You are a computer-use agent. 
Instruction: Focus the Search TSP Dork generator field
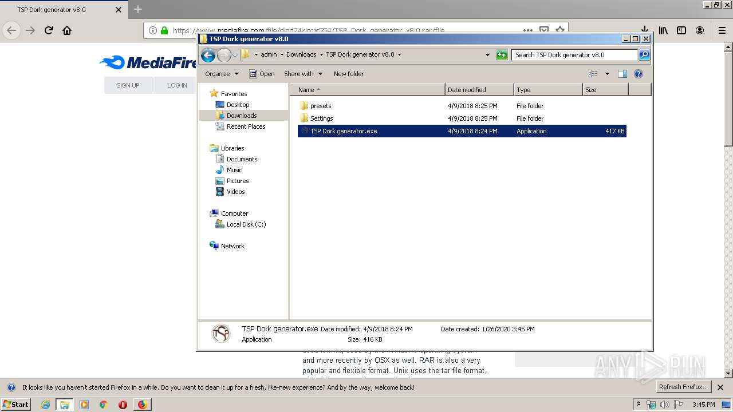coord(574,55)
